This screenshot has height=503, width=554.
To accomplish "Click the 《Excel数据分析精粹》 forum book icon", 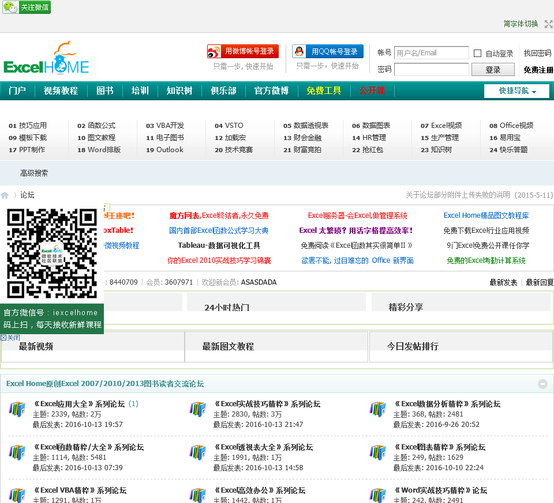I will pos(377,409).
